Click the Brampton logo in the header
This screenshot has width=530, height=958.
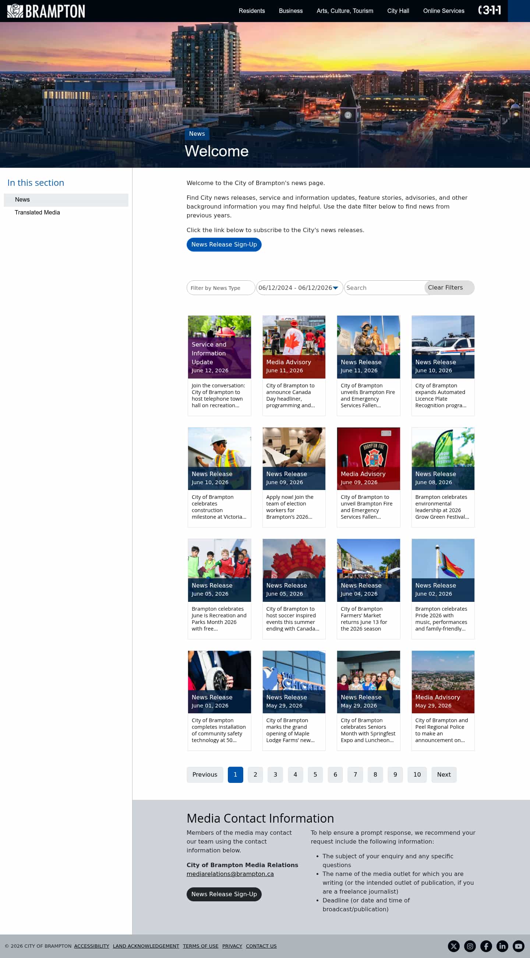[x=46, y=11]
